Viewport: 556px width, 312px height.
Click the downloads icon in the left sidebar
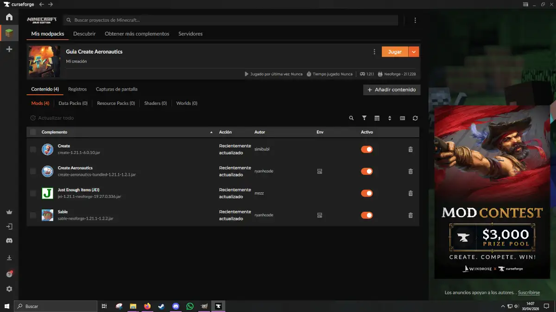click(9, 257)
